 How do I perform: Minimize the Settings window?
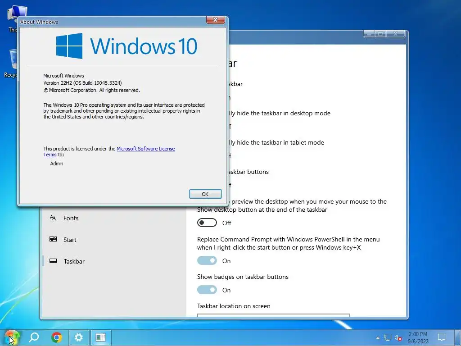[369, 34]
